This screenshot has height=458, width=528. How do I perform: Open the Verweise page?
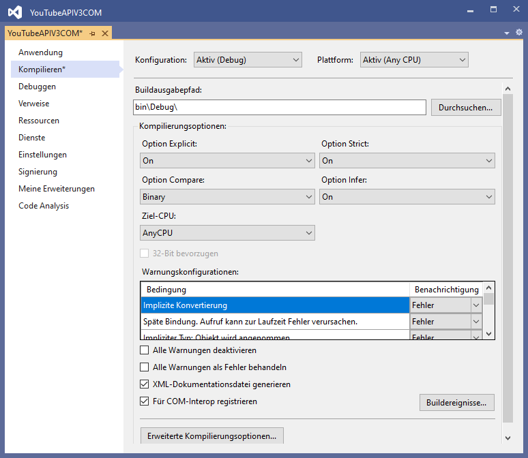(33, 104)
